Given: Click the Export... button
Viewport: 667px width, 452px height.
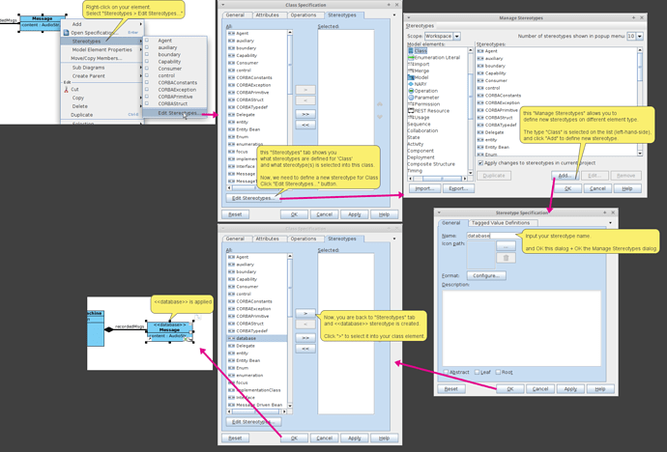Looking at the screenshot, I should pyautogui.click(x=458, y=188).
